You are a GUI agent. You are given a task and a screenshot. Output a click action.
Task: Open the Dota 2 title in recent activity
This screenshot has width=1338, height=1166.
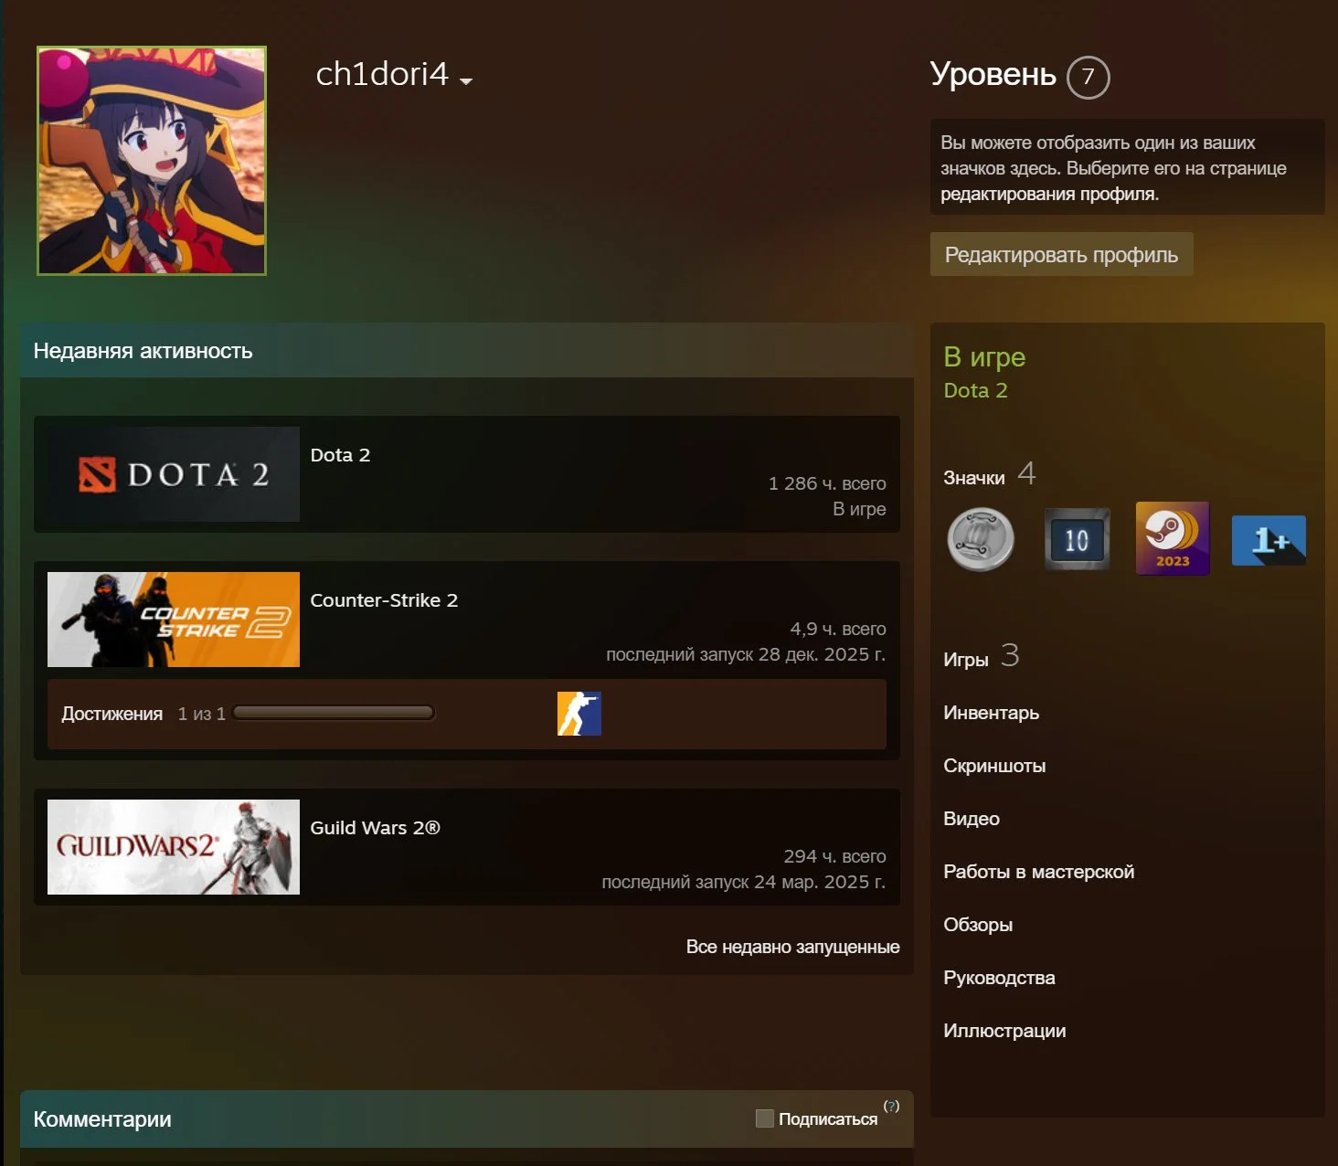(340, 455)
